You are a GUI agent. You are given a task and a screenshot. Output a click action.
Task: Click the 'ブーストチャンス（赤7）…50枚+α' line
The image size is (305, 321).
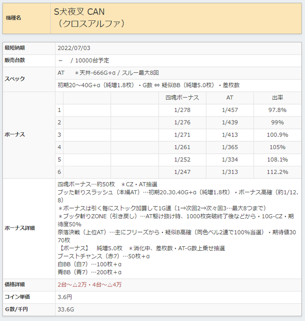click(x=104, y=256)
